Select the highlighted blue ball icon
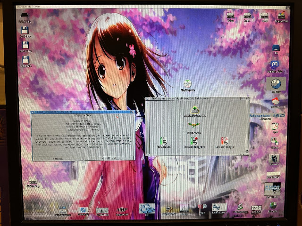Viewport: 302px width, 226px height. pyautogui.click(x=276, y=84)
